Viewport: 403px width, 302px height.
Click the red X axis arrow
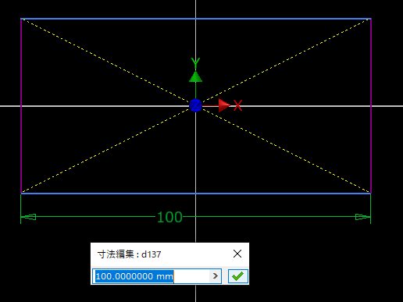(x=224, y=105)
